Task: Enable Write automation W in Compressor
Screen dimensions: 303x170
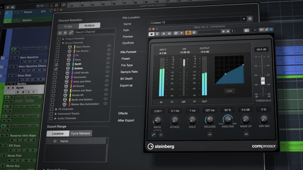Action: point(169,33)
